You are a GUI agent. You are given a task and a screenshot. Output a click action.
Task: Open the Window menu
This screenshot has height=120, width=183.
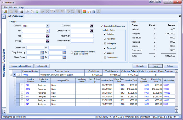coord(13,7)
